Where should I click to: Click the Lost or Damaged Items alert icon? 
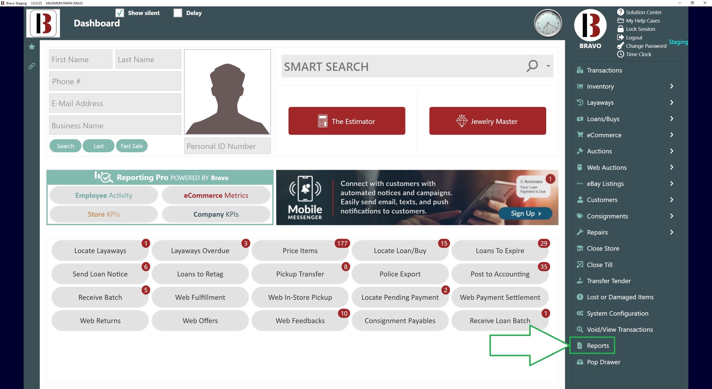point(580,297)
